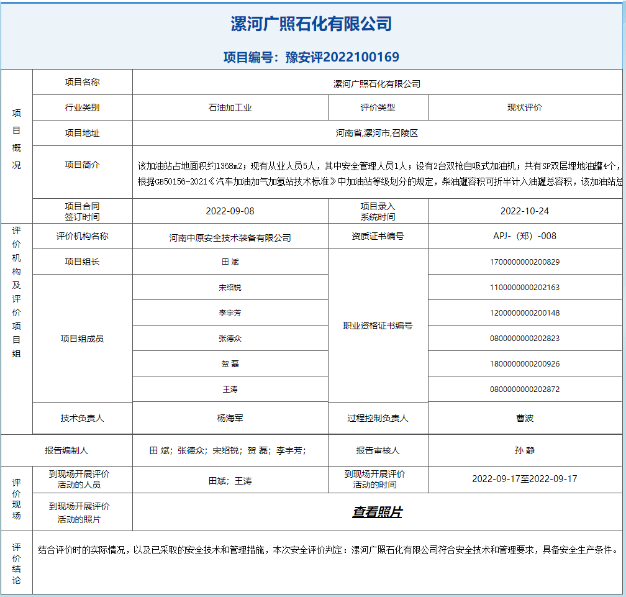Select the 石油加工业 cell
This screenshot has height=597, width=626.
(230, 107)
